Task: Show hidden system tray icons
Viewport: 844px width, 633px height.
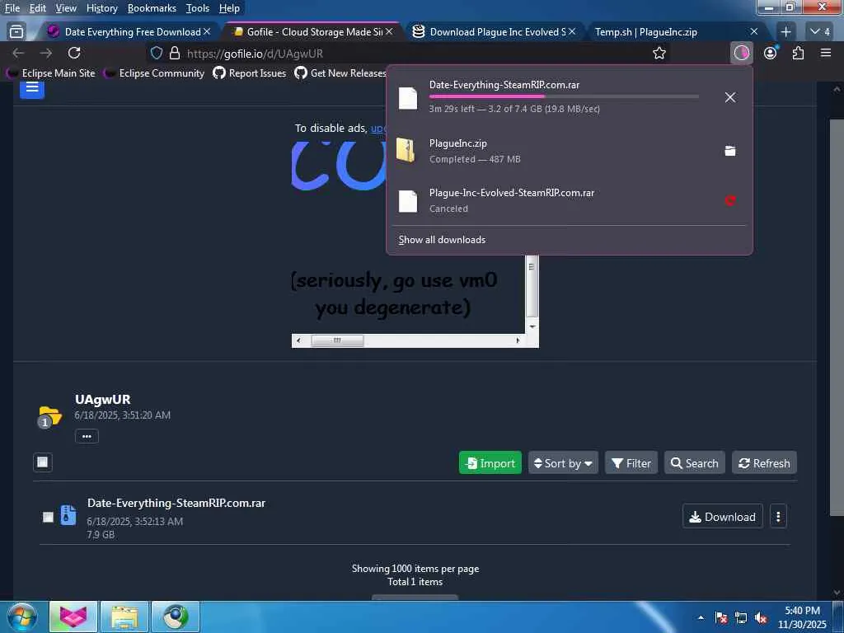Action: [x=701, y=617]
